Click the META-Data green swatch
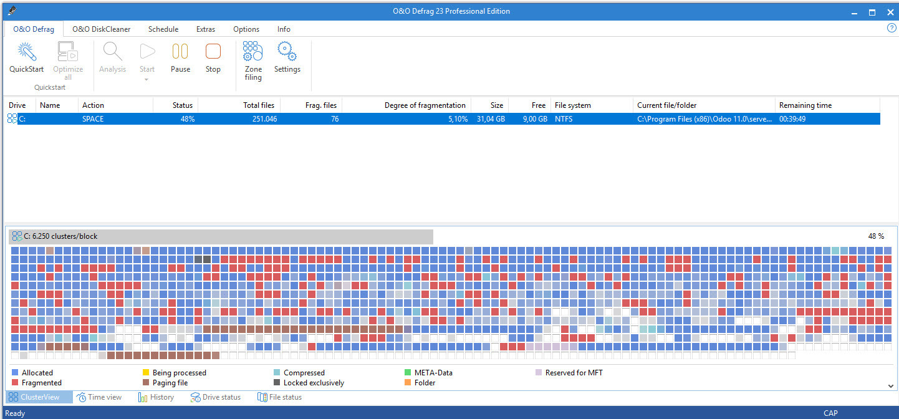The height and width of the screenshot is (419, 899). pyautogui.click(x=408, y=373)
